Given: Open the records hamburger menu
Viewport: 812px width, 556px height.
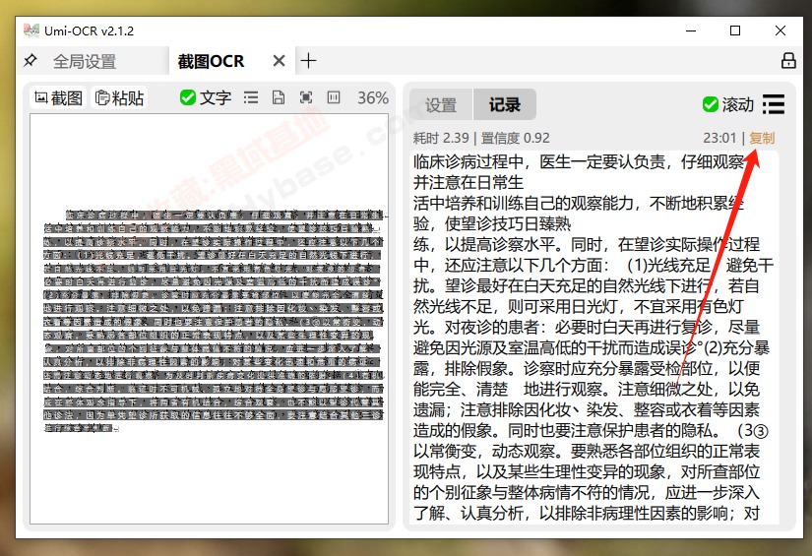Looking at the screenshot, I should [x=774, y=104].
